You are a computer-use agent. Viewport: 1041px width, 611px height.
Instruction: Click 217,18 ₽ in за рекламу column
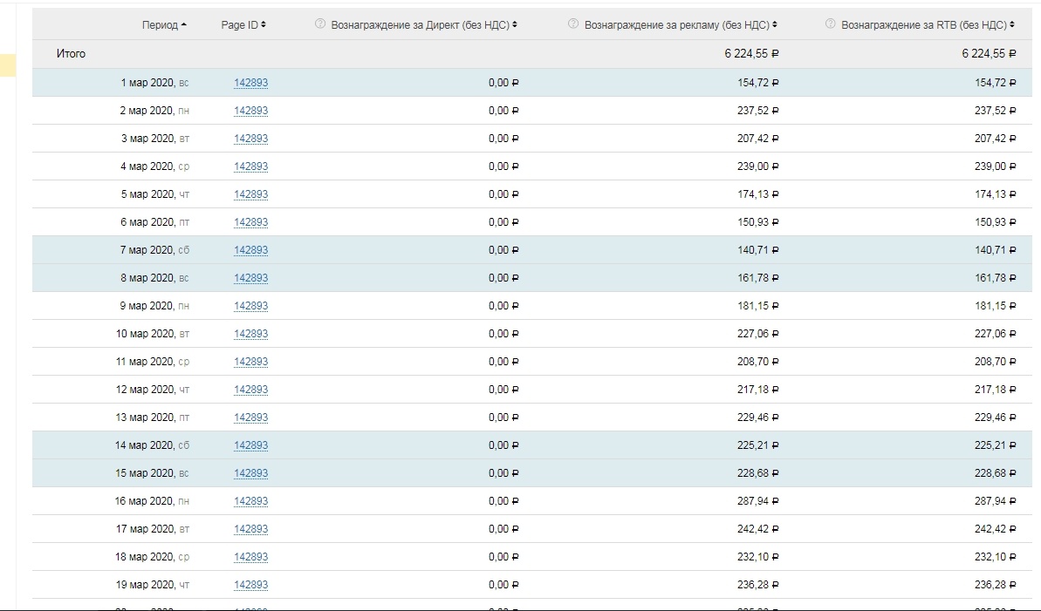point(757,390)
